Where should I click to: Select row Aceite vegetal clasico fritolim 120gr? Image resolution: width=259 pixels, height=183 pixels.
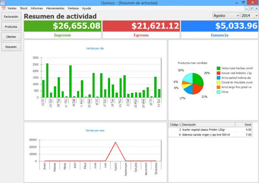coord(210,130)
